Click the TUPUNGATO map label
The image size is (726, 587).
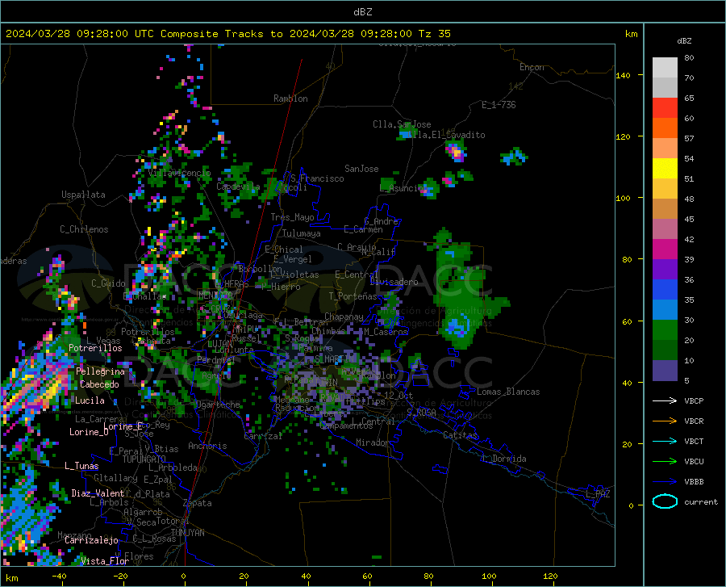[x=144, y=459]
